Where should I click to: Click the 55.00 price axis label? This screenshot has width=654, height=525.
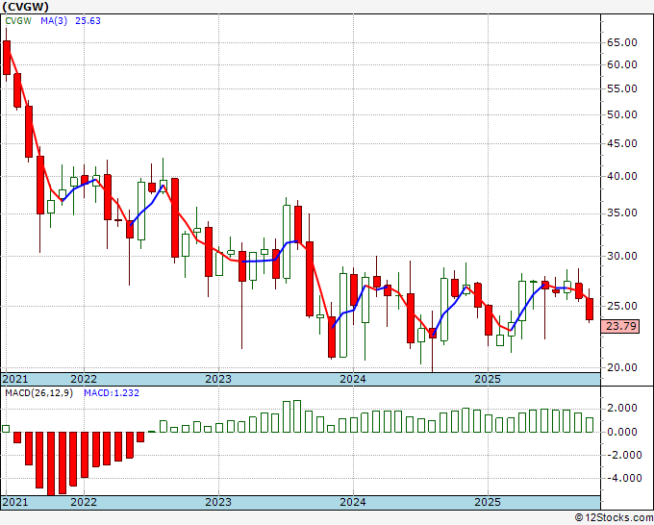(622, 88)
